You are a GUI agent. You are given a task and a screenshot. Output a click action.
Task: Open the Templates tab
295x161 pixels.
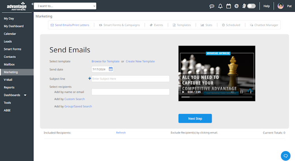pyautogui.click(x=182, y=25)
